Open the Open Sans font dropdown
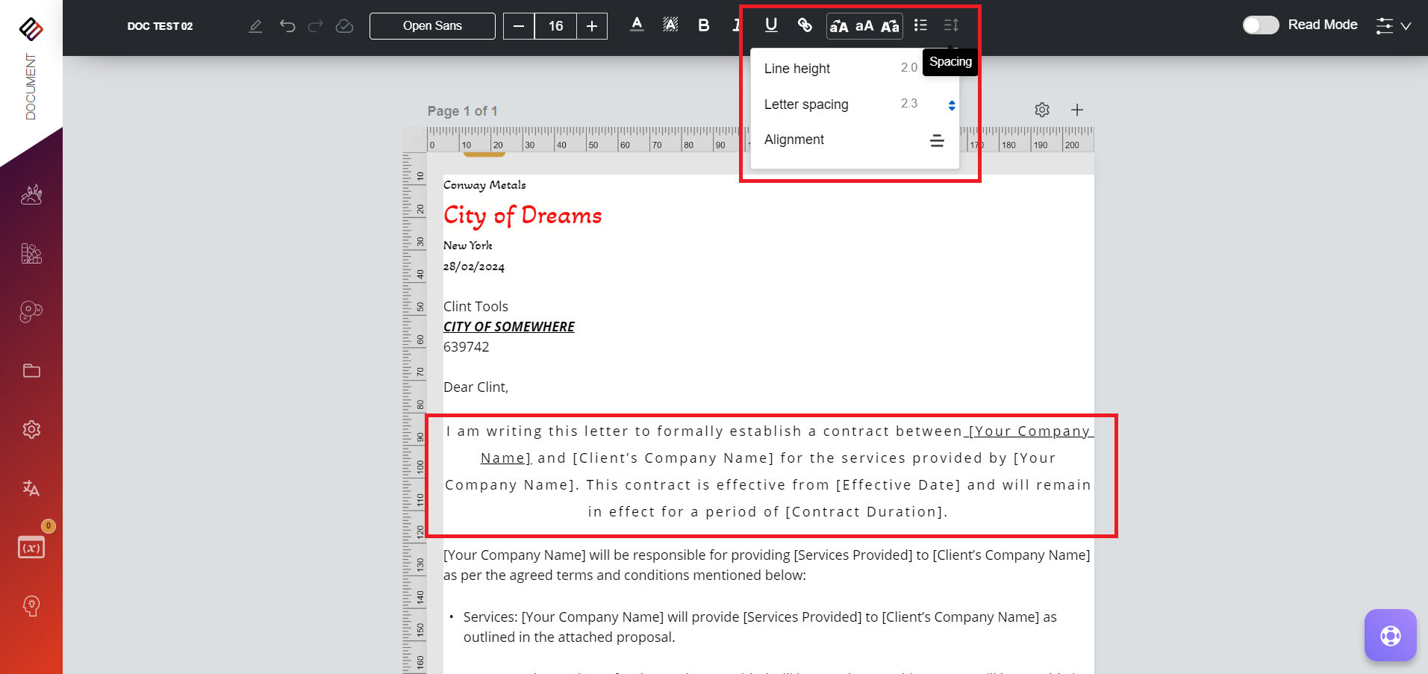Viewport: 1428px width, 674px height. point(432,26)
